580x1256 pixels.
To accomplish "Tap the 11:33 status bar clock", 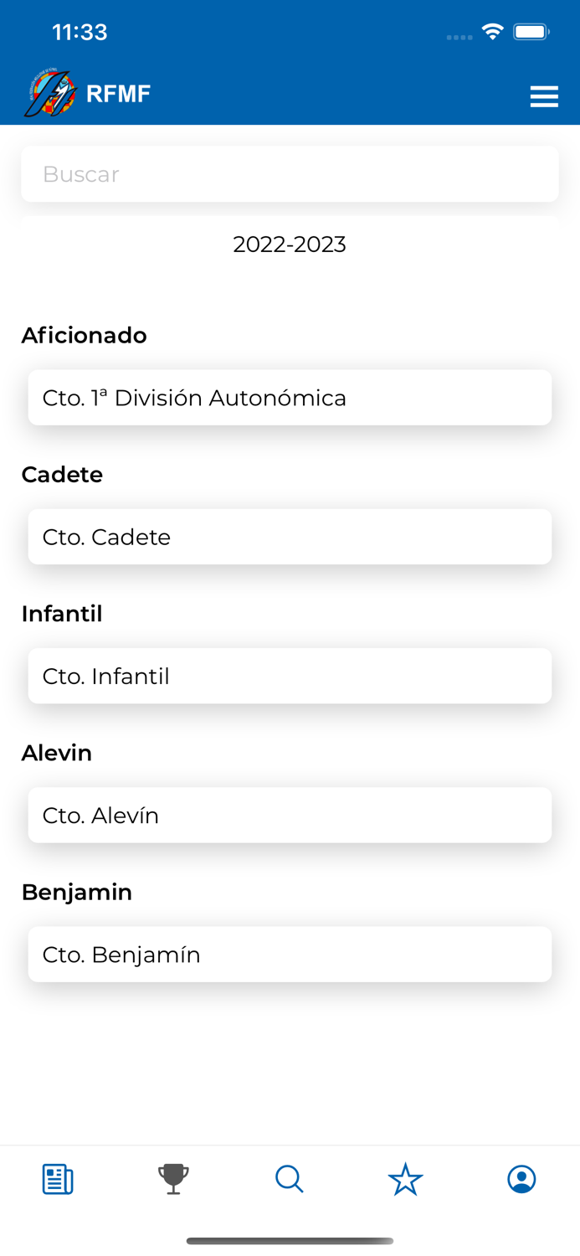I will click(80, 32).
